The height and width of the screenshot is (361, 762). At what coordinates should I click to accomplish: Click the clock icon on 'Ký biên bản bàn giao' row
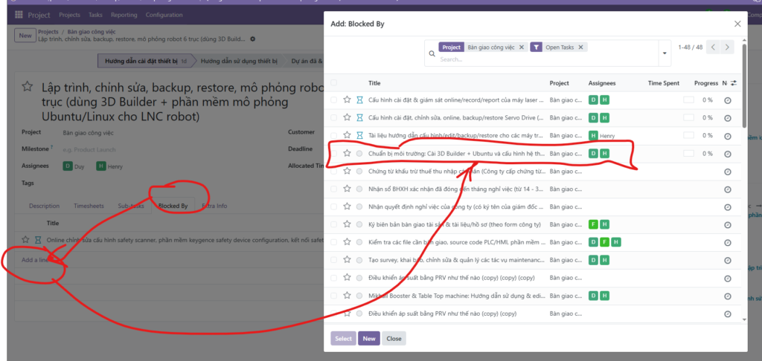[728, 224]
